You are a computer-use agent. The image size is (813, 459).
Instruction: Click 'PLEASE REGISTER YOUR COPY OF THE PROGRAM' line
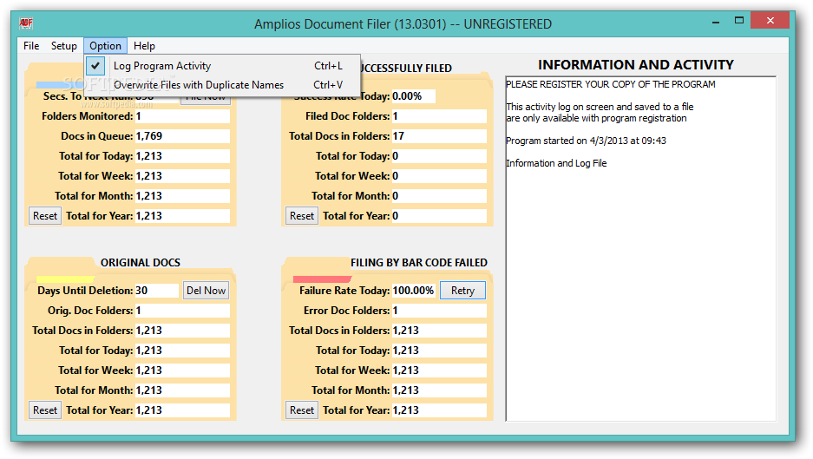[x=611, y=84]
